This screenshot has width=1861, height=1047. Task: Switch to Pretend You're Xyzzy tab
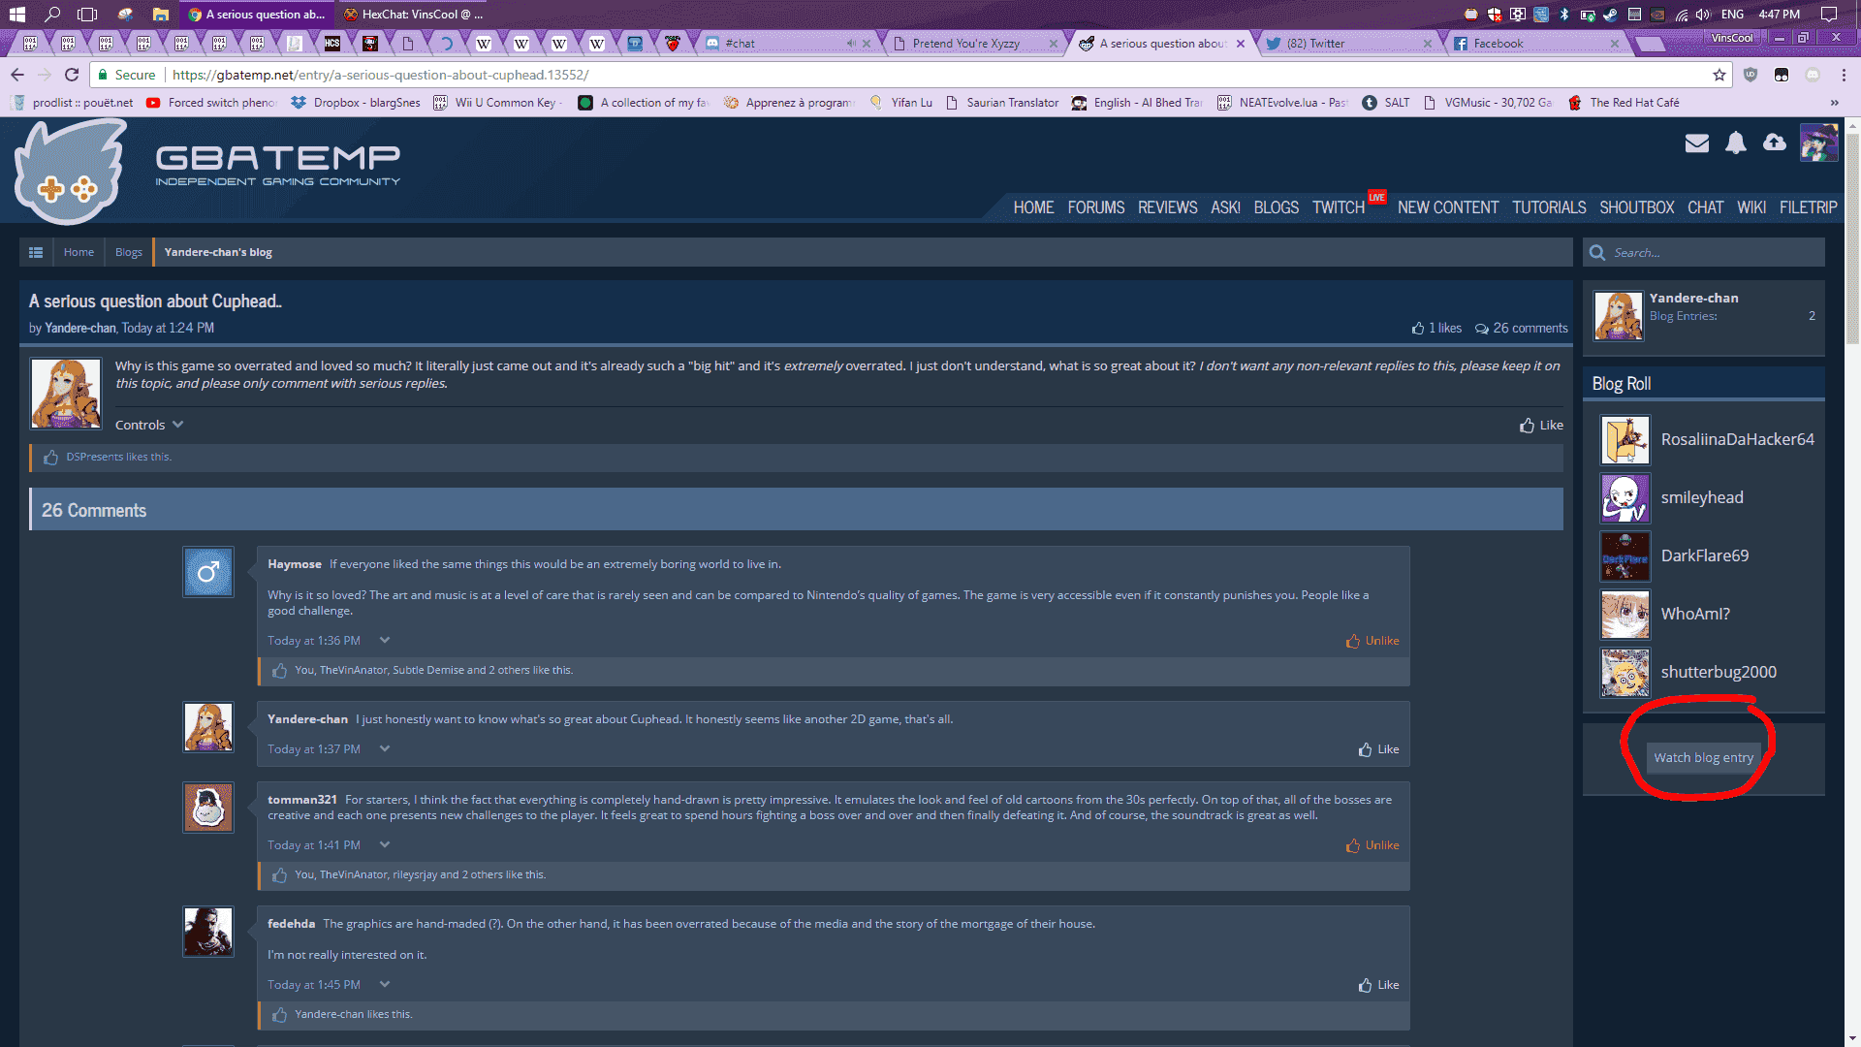pyautogui.click(x=974, y=44)
